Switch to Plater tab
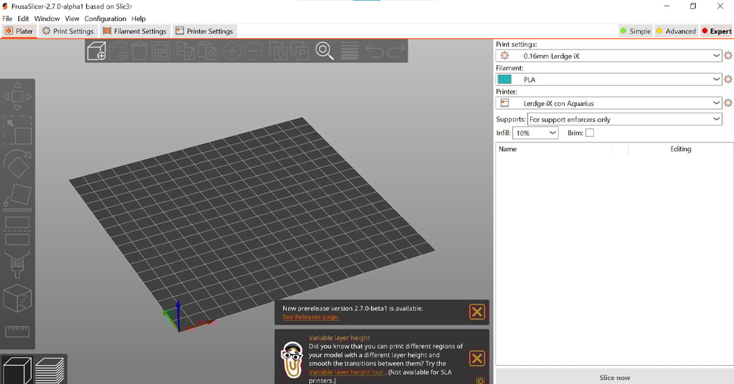This screenshot has height=384, width=734. click(19, 31)
